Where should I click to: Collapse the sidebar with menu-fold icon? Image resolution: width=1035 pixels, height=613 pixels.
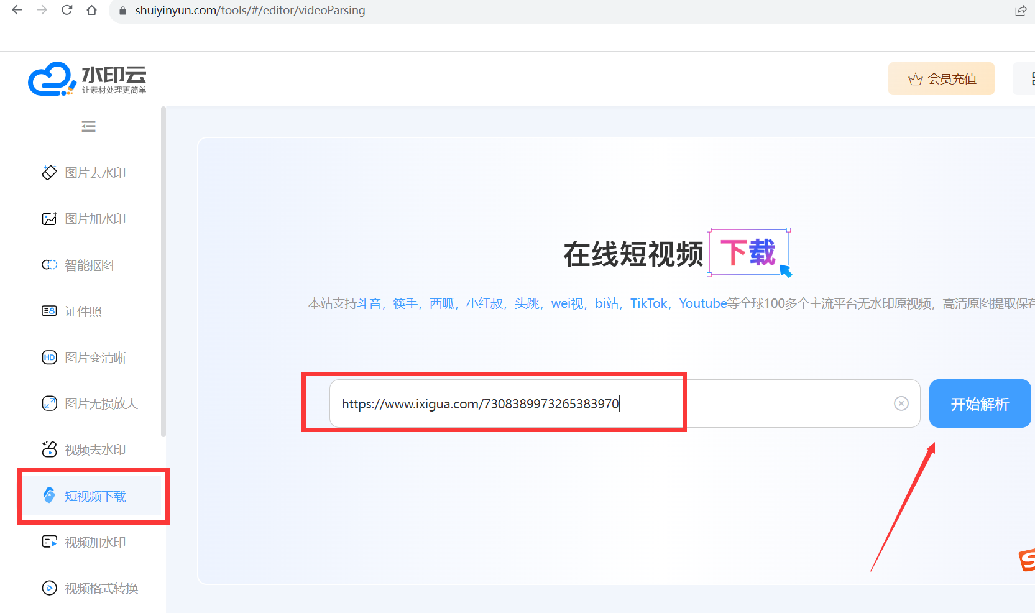click(x=88, y=127)
